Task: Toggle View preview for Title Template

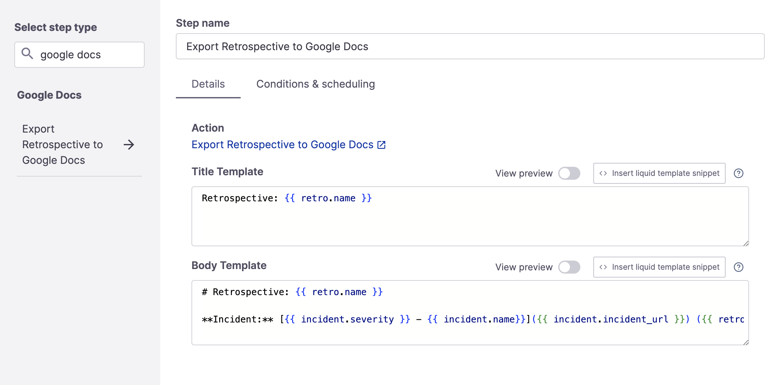Action: (x=571, y=173)
